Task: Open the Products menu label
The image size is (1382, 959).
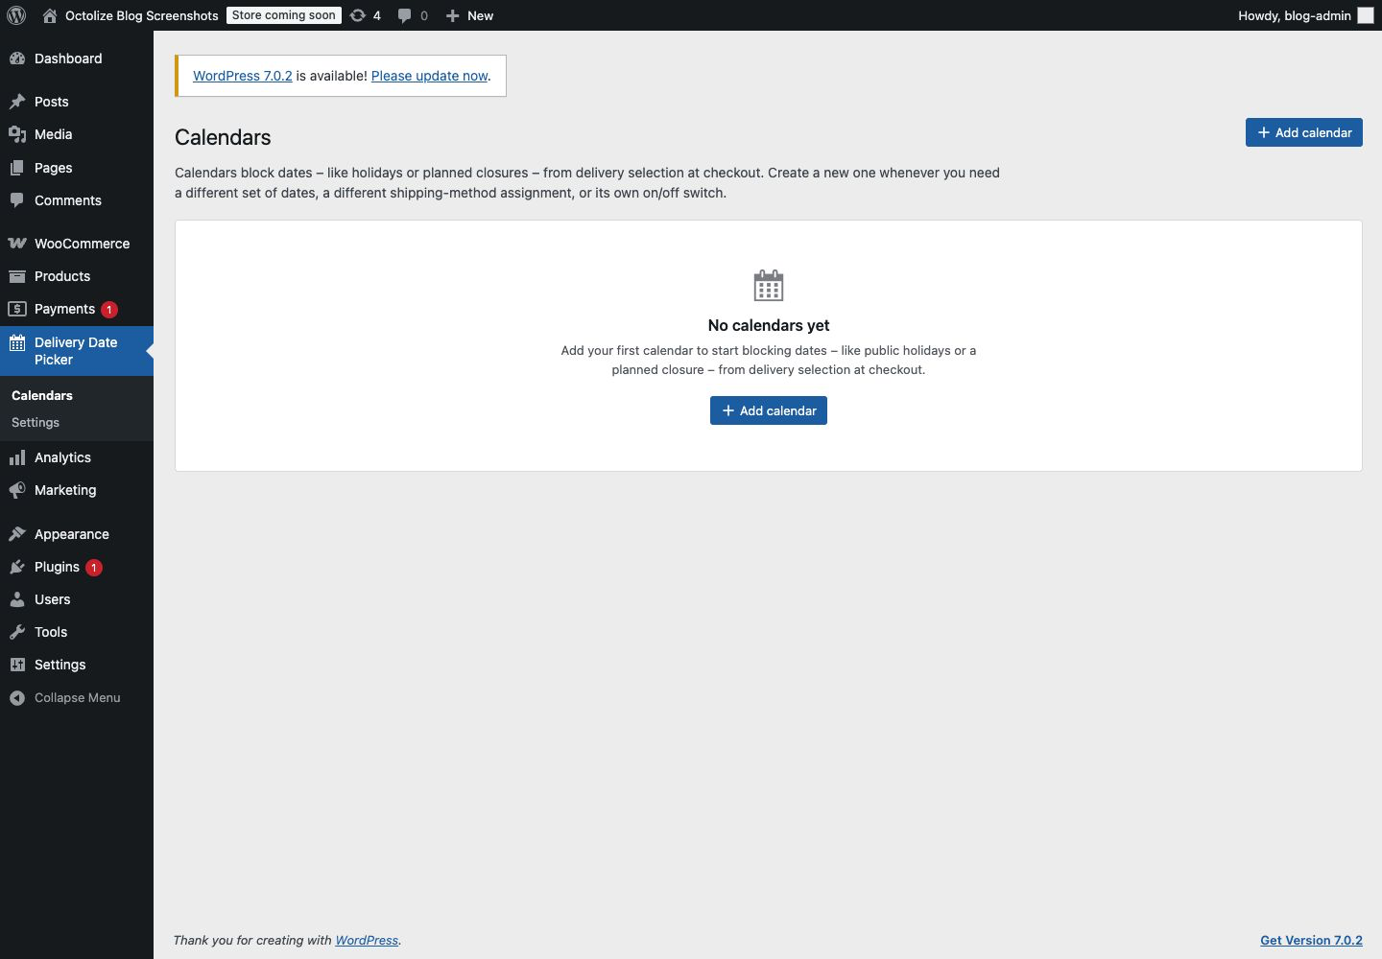Action: click(x=62, y=276)
